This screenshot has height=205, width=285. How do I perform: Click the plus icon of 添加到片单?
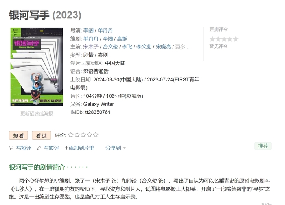tap(66, 148)
